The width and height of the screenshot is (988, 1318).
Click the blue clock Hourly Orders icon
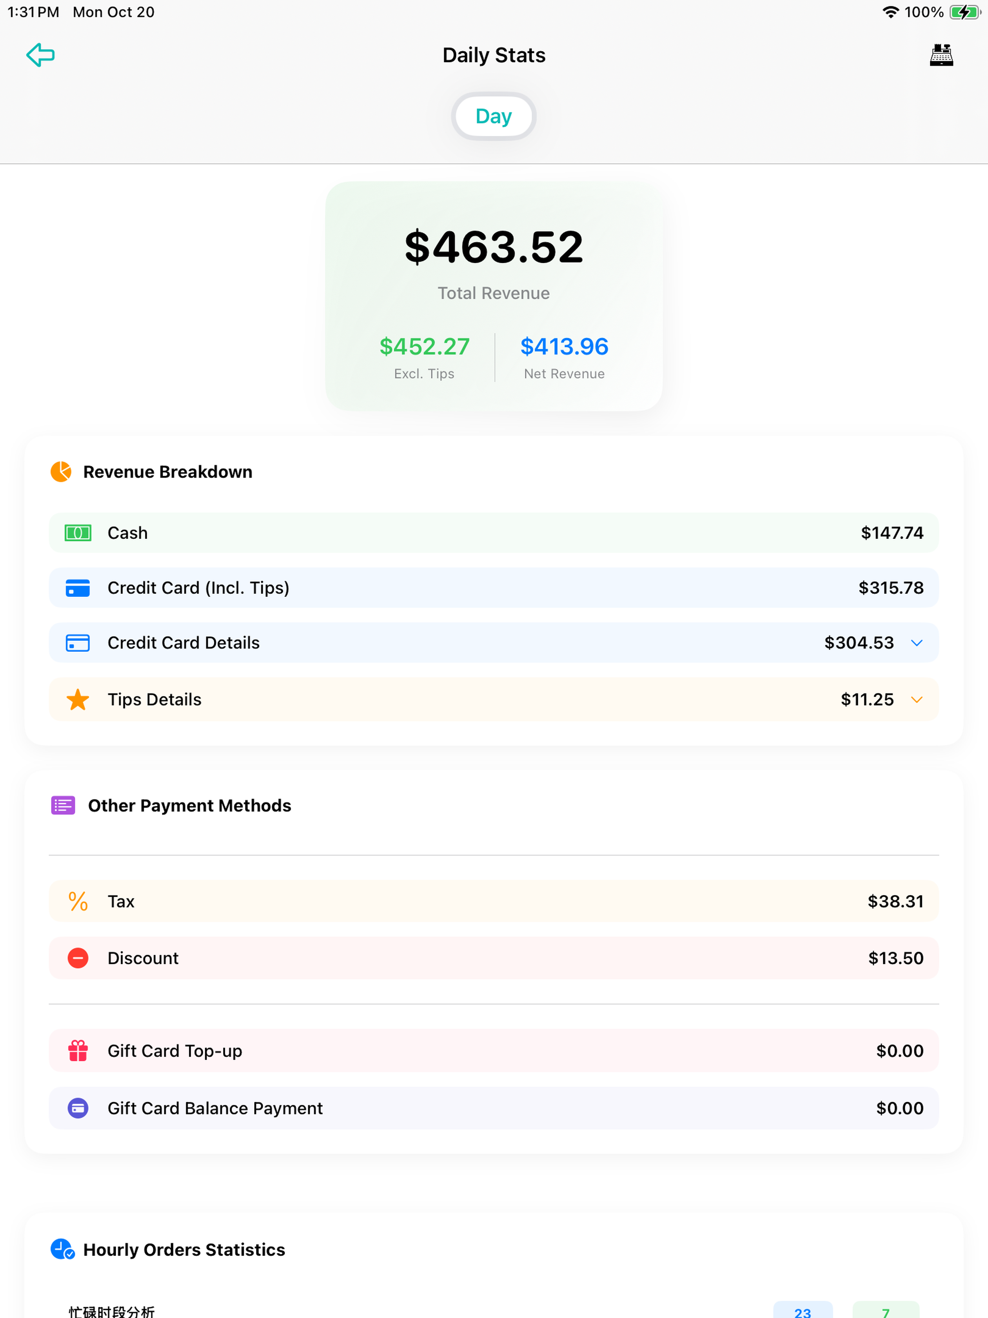(x=63, y=1249)
